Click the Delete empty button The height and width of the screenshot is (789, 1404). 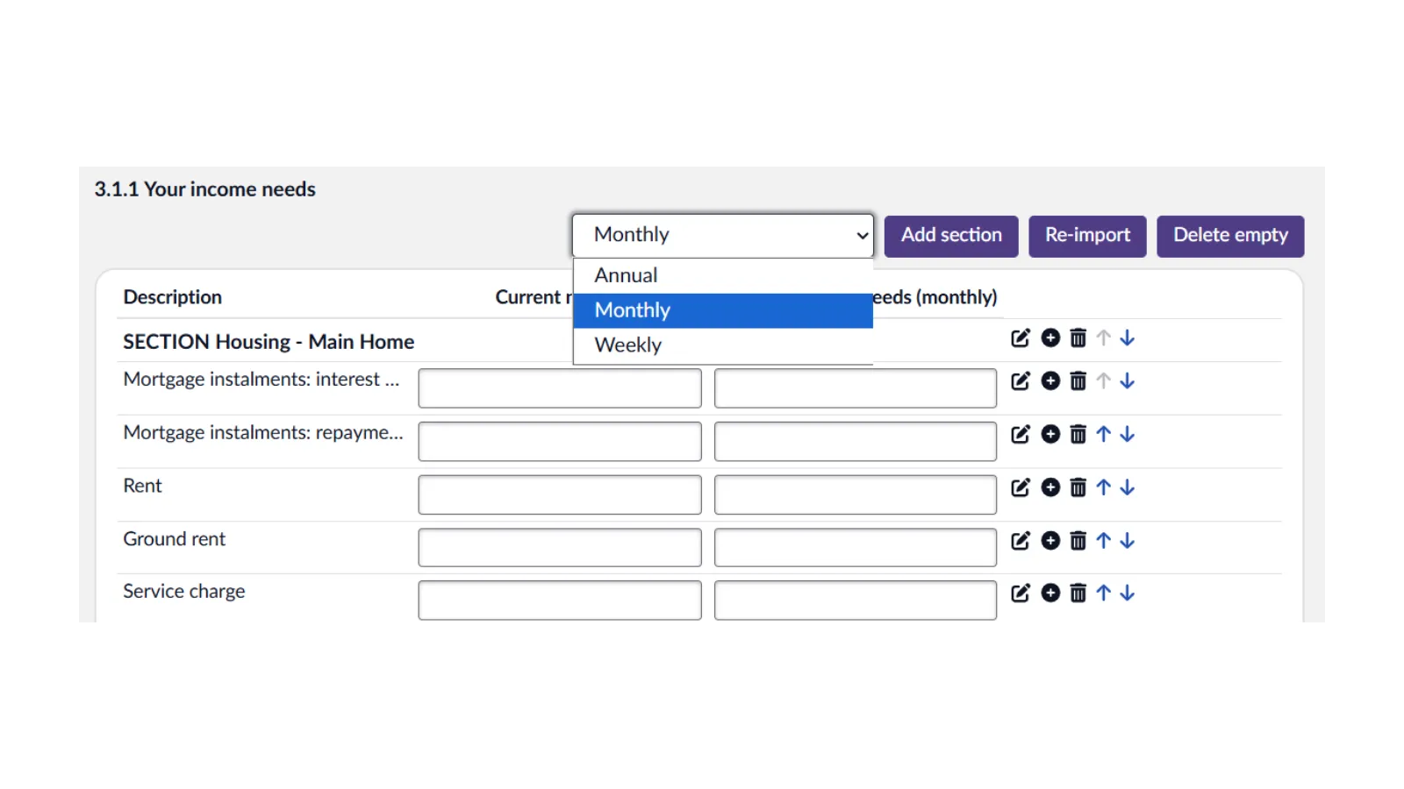point(1229,236)
